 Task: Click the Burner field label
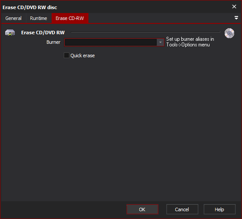53,42
